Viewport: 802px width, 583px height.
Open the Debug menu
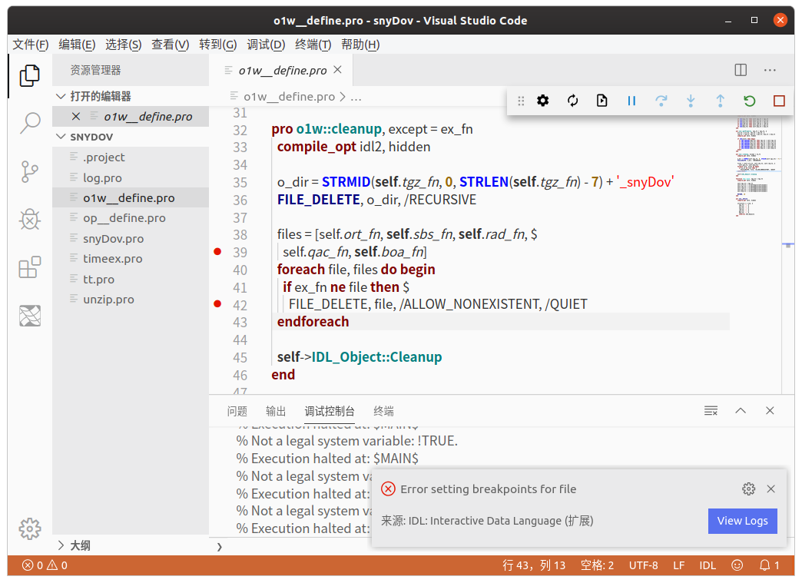pos(266,45)
